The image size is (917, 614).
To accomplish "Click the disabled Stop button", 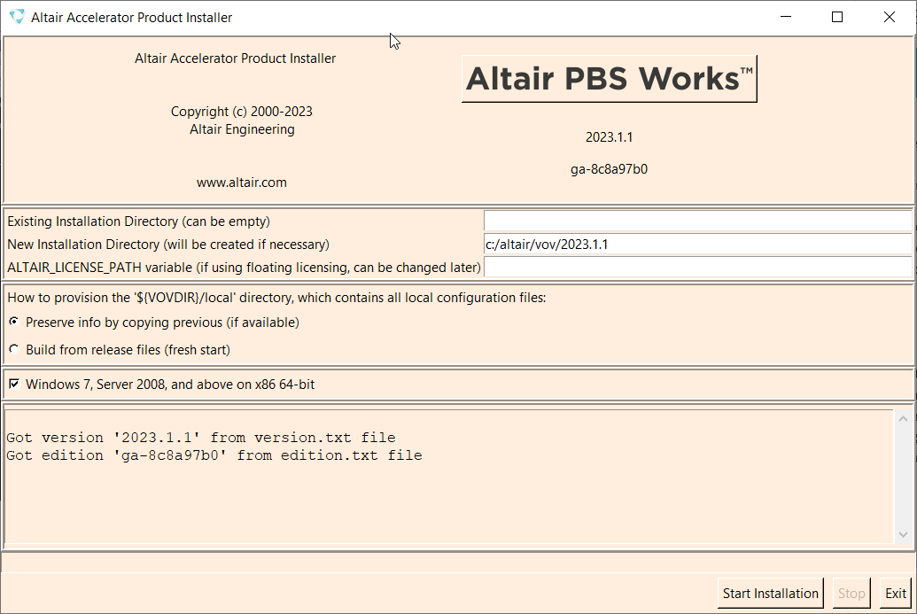I will tap(851, 594).
